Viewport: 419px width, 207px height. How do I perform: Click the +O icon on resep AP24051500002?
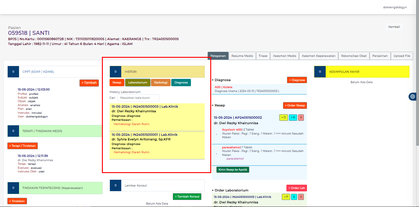(283, 117)
